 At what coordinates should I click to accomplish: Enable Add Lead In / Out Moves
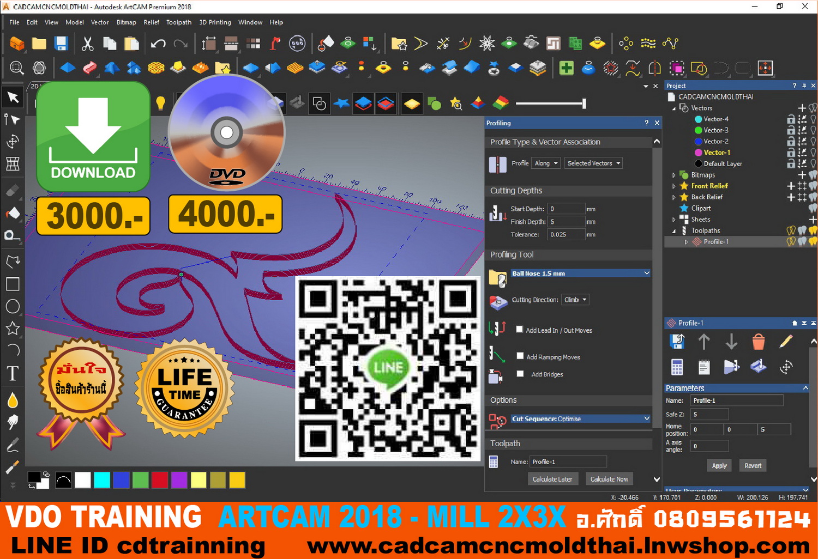point(520,329)
